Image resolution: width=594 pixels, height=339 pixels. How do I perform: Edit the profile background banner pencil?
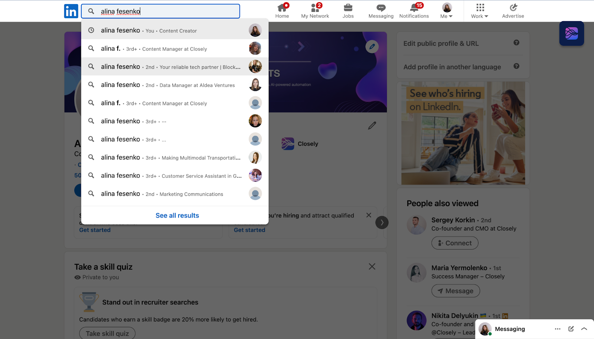click(x=372, y=46)
